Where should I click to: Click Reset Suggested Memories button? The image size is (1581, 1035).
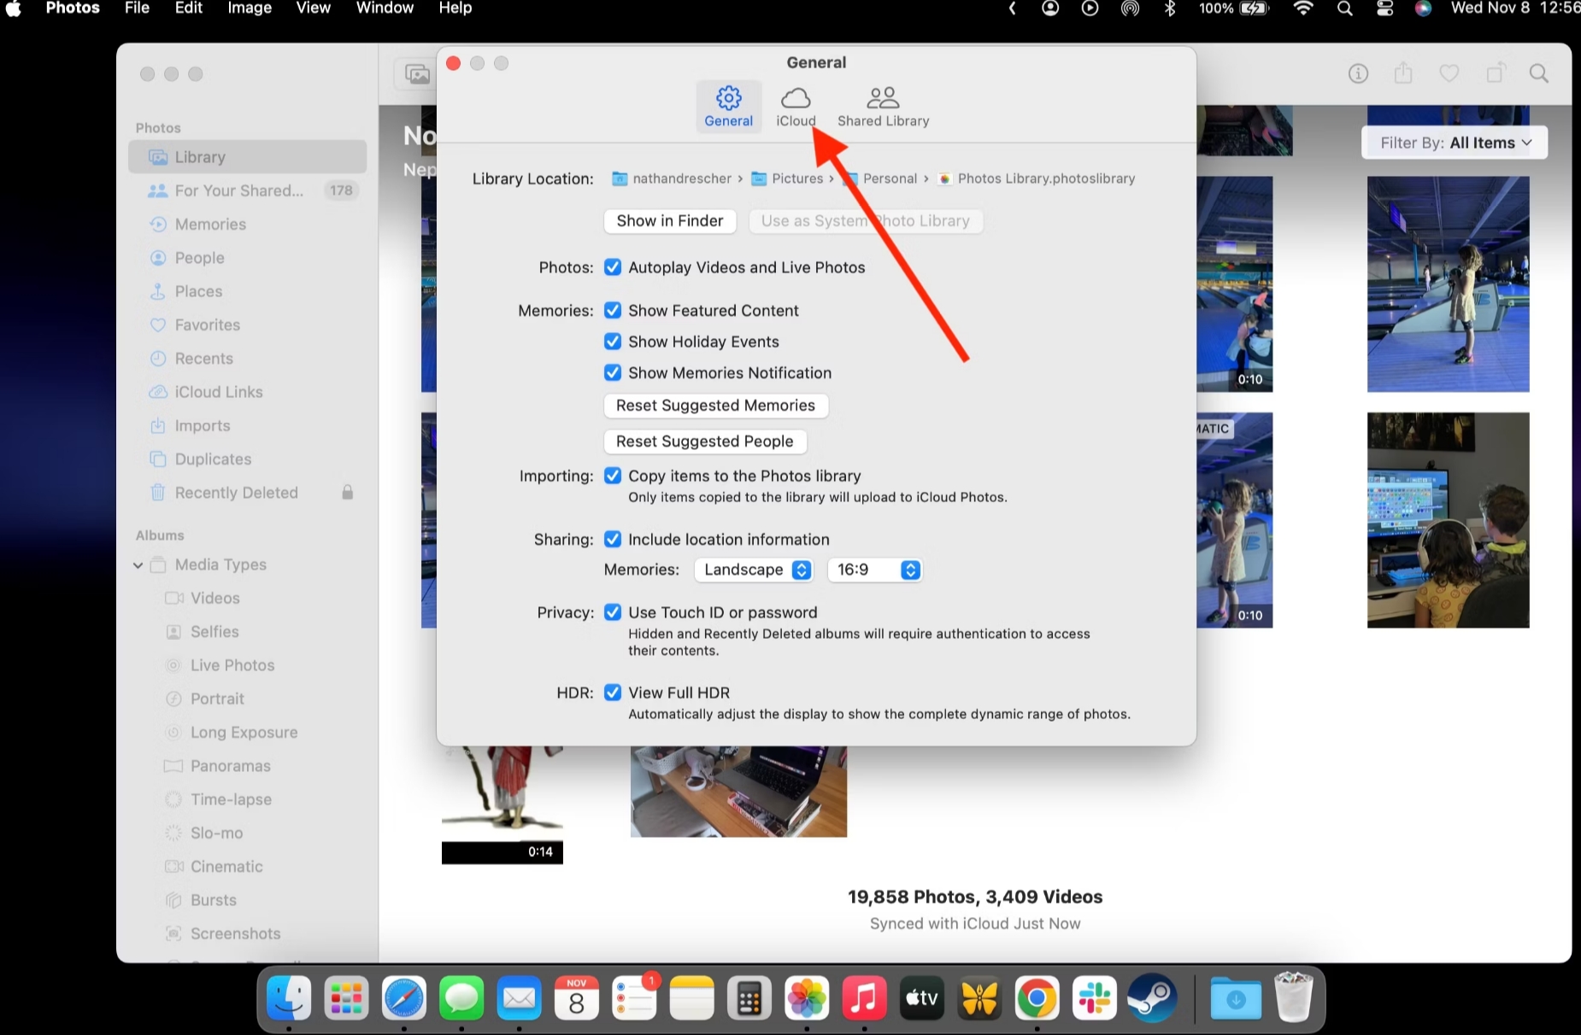click(715, 406)
